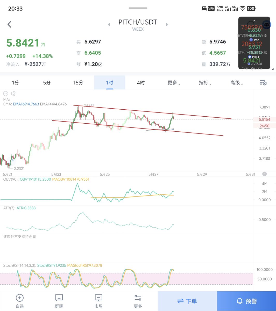This screenshot has height=311, width=276.
Task: Tap the OBV(90) indicator label
Action: click(11, 179)
